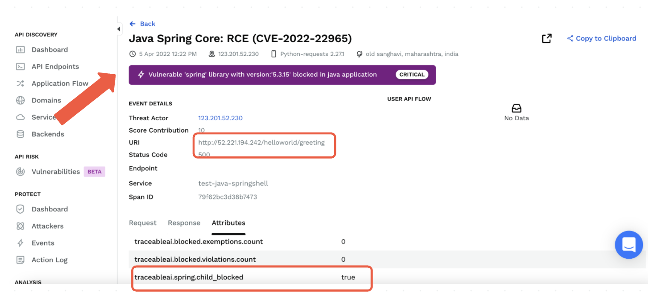The height and width of the screenshot is (295, 648).
Task: Click the API Discovery Dashboard icon
Action: point(20,50)
